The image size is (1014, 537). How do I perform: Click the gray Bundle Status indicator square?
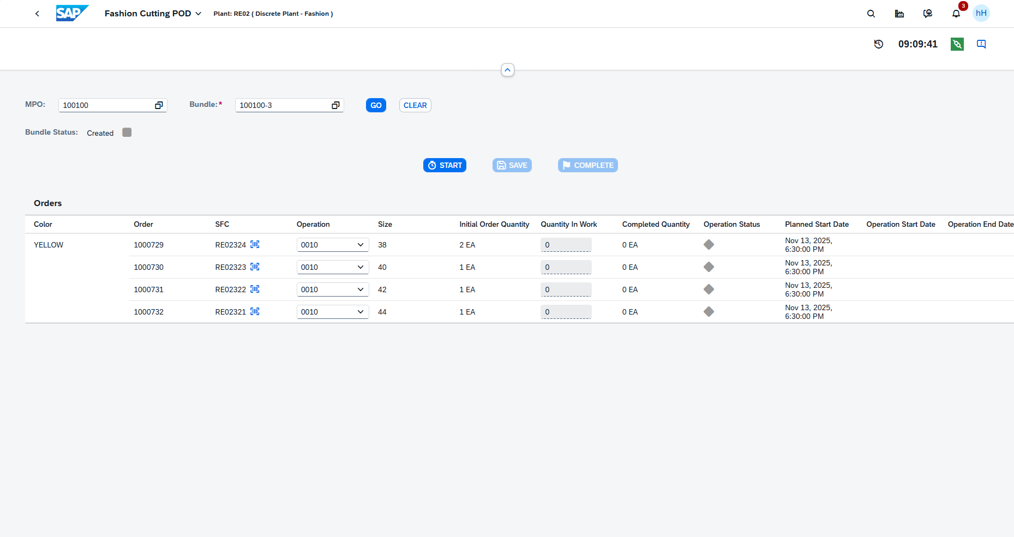[x=127, y=132]
